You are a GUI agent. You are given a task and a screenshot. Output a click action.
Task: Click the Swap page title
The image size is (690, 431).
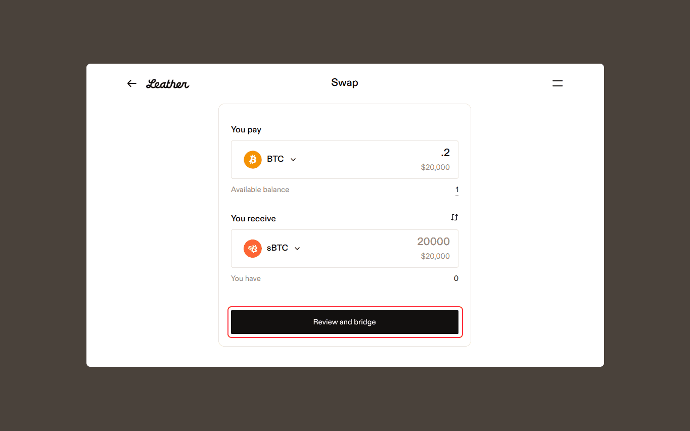click(x=345, y=83)
